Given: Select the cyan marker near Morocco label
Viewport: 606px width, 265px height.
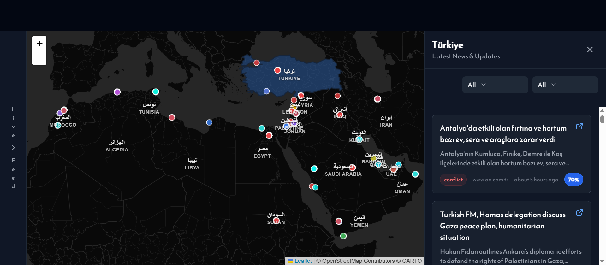Looking at the screenshot, I should tap(58, 125).
